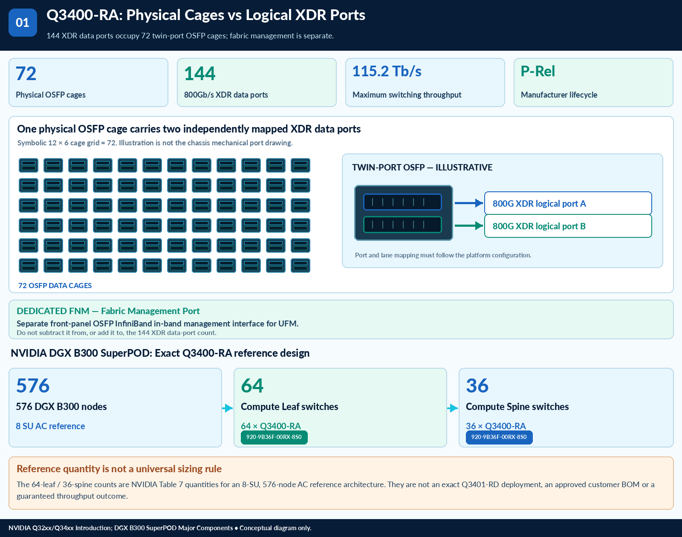Screen dimensions: 682x537
Task: Click the green lower port slot
Action: (x=402, y=225)
